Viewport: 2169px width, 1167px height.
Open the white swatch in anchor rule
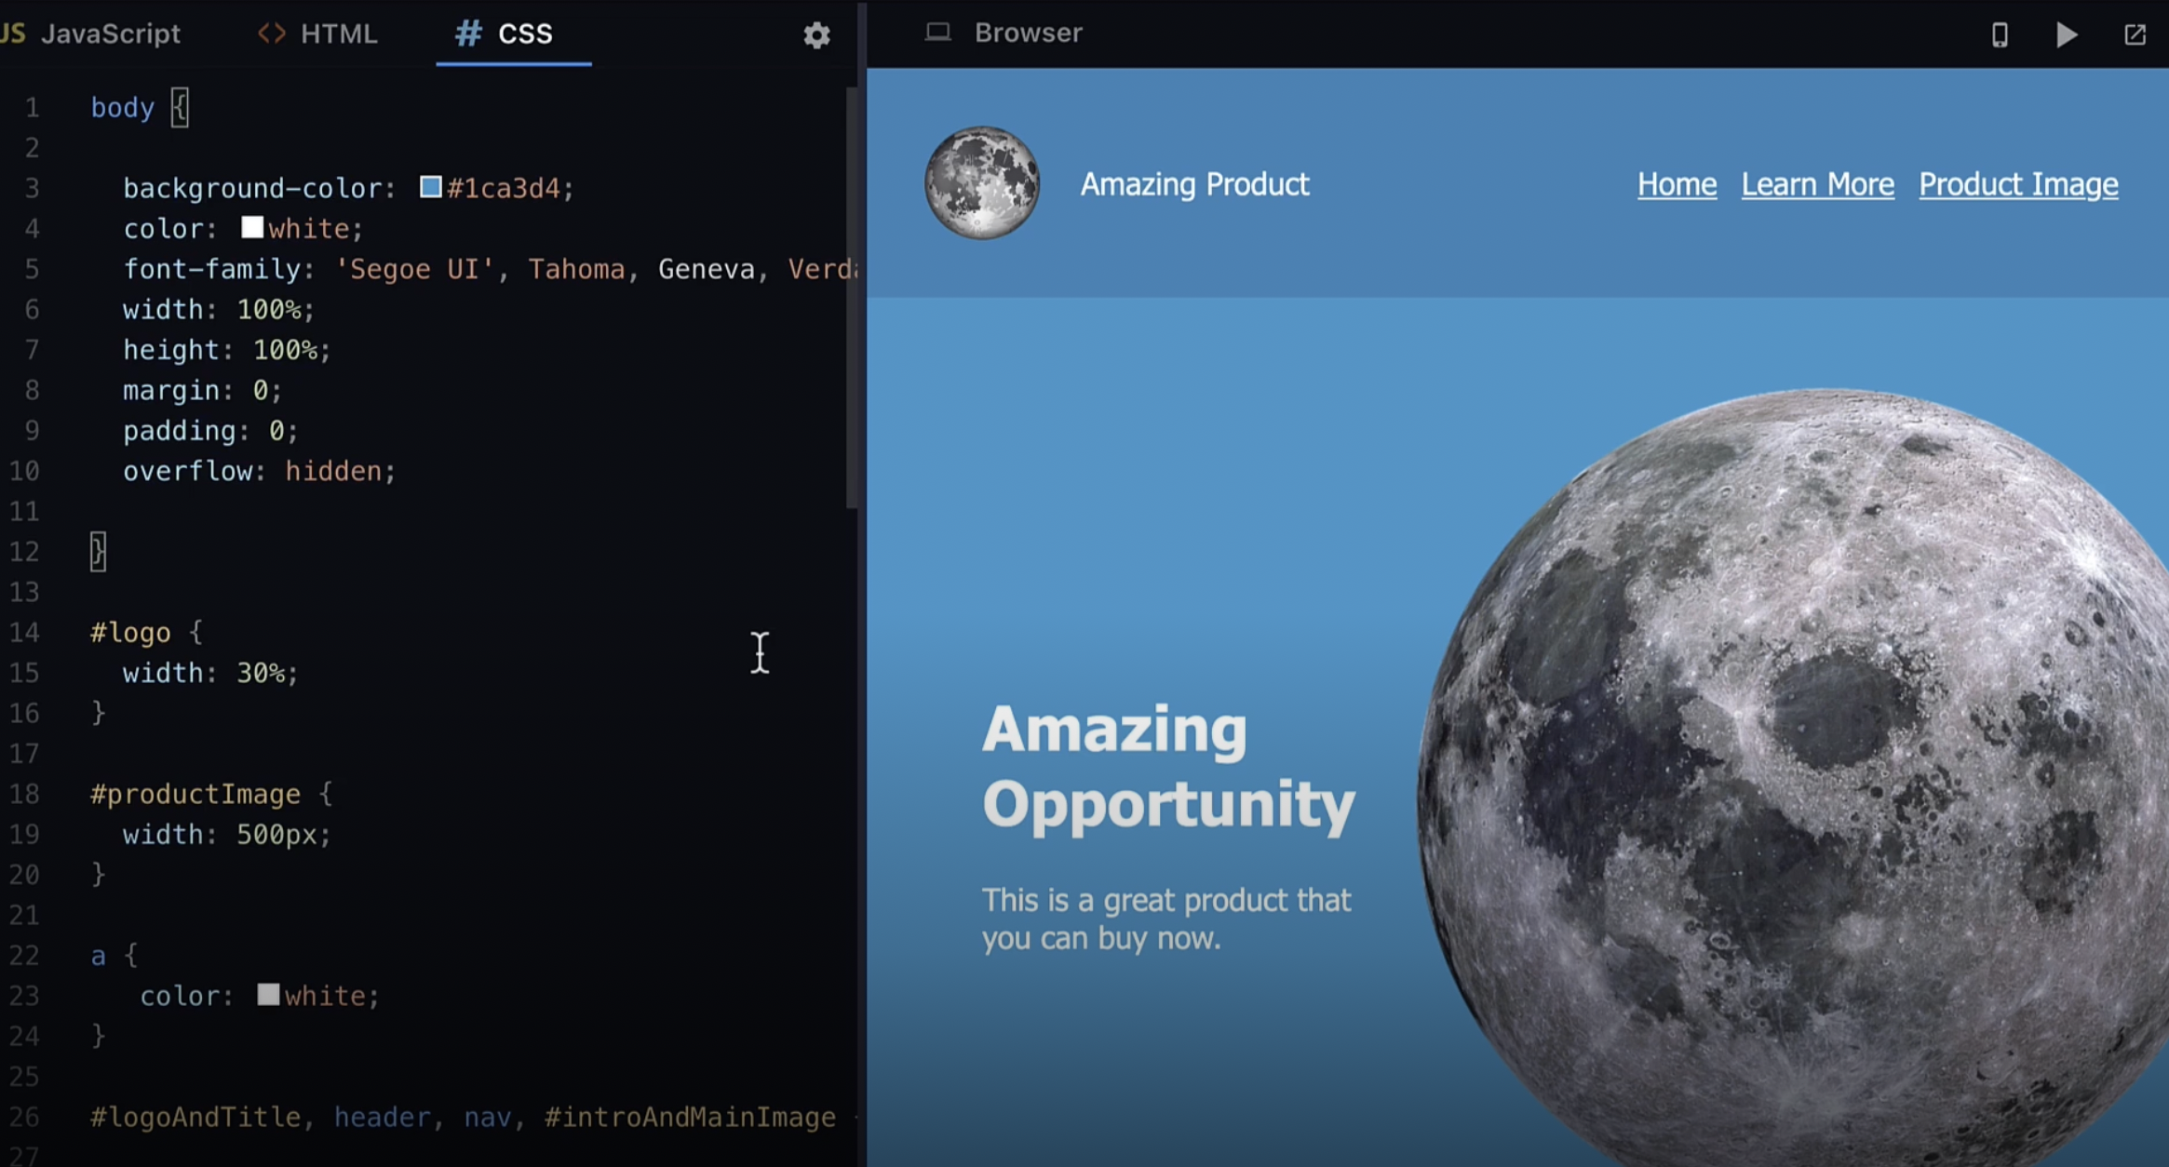tap(268, 994)
